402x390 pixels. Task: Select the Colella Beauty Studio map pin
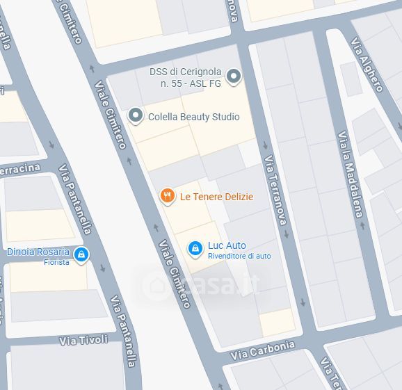pos(136,116)
